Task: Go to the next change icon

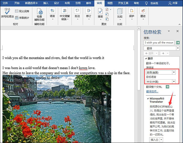Action: (107, 19)
